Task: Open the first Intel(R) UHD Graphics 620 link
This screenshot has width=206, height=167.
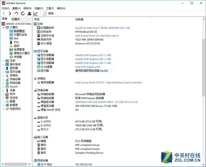Action: [93, 55]
